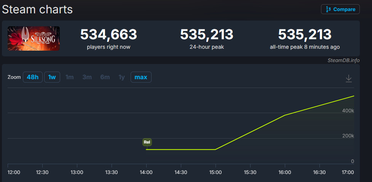Click the chart download arrow icon
The image size is (372, 182).
click(x=348, y=78)
